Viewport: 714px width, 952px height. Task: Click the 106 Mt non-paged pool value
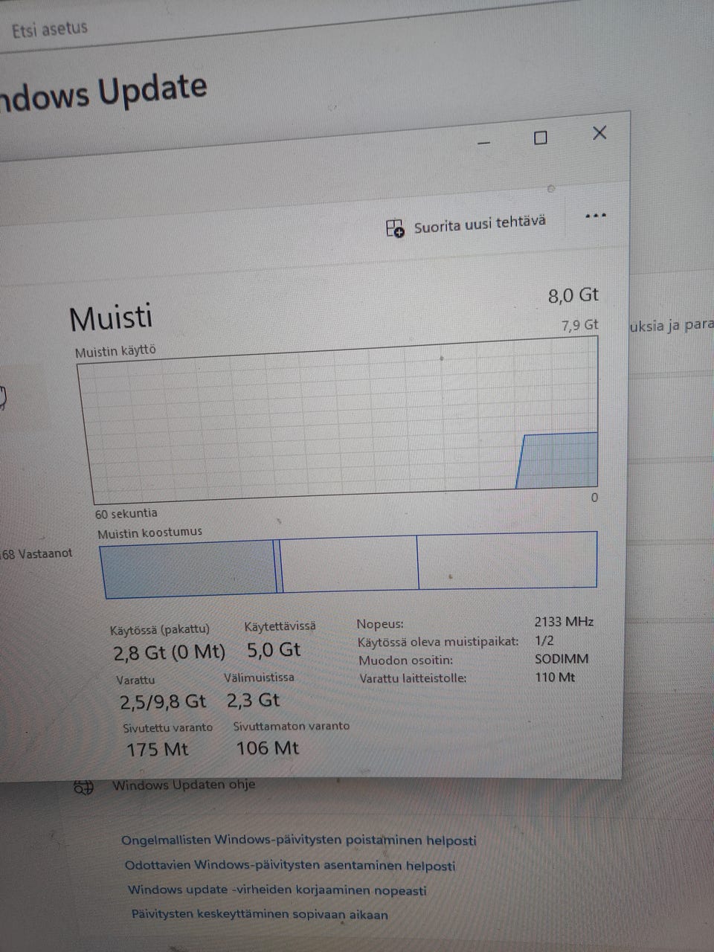tap(268, 747)
